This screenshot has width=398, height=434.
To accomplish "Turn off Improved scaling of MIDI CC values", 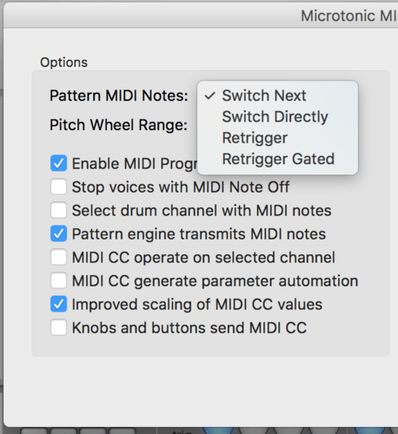I will point(58,304).
